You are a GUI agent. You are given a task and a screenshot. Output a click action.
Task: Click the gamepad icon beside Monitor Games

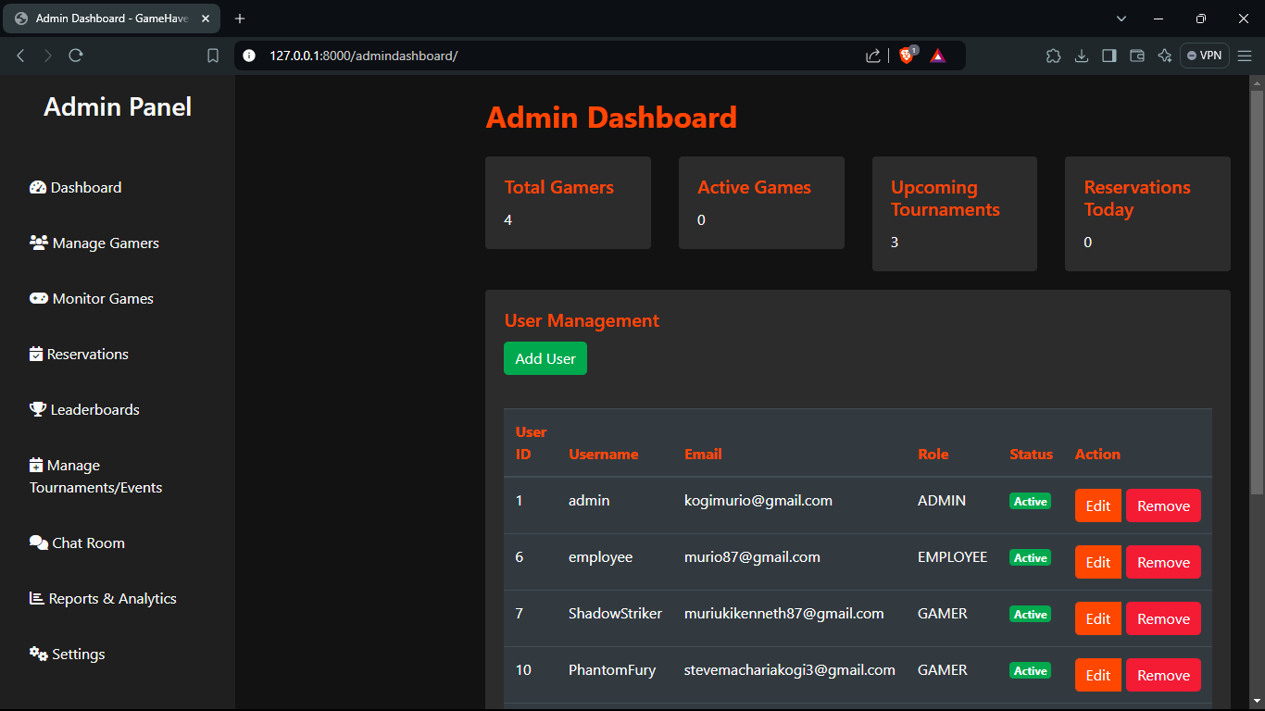tap(39, 298)
